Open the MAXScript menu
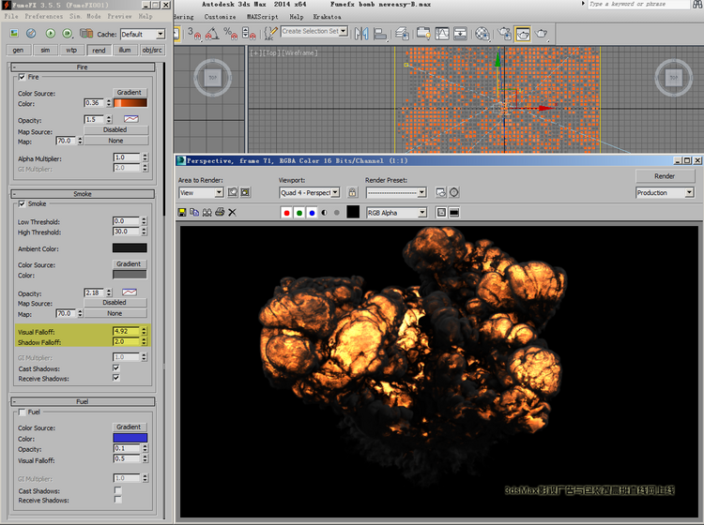Screen dimensions: 704x525 click(x=262, y=17)
